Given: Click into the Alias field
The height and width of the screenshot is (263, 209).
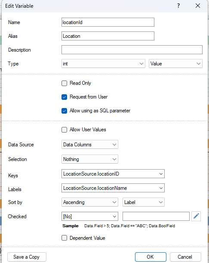Looking at the screenshot, I should 108,36.
